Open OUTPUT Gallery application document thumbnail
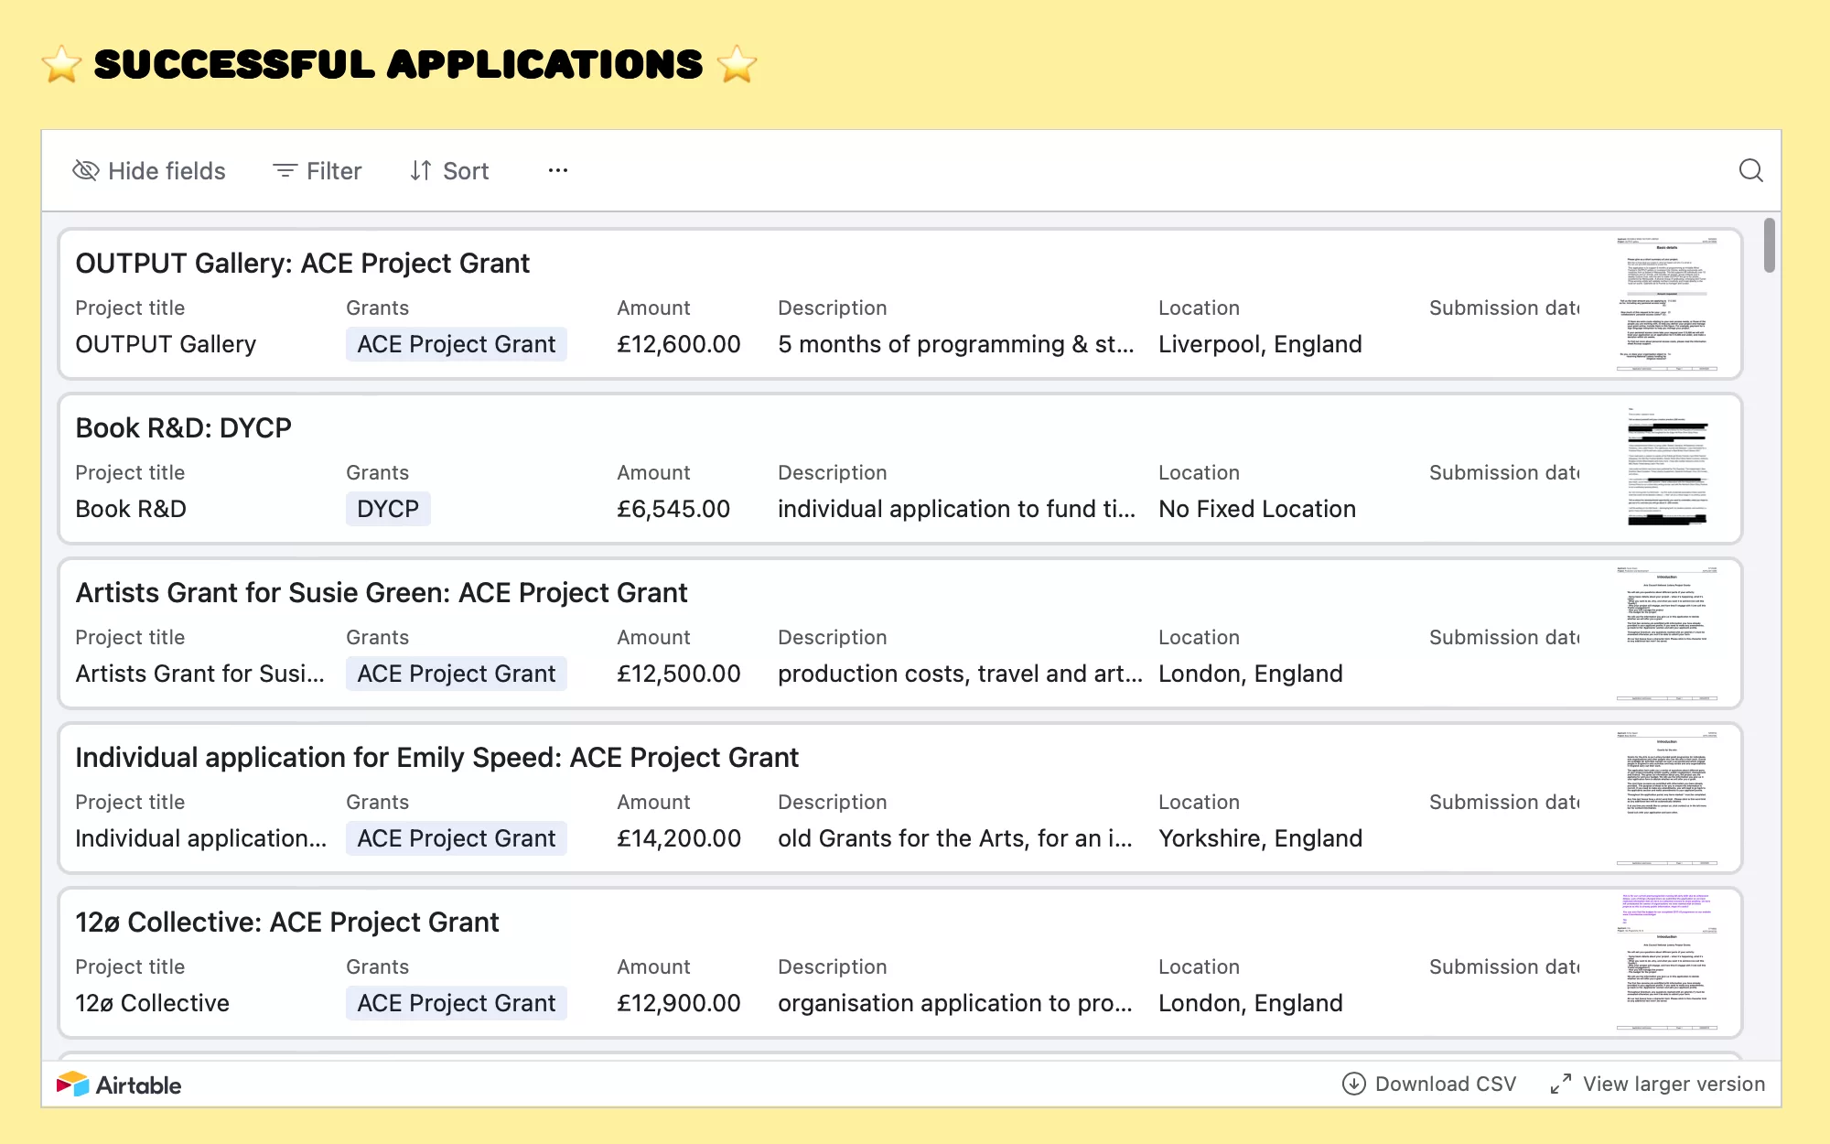Viewport: 1830px width, 1144px height. 1666,304
